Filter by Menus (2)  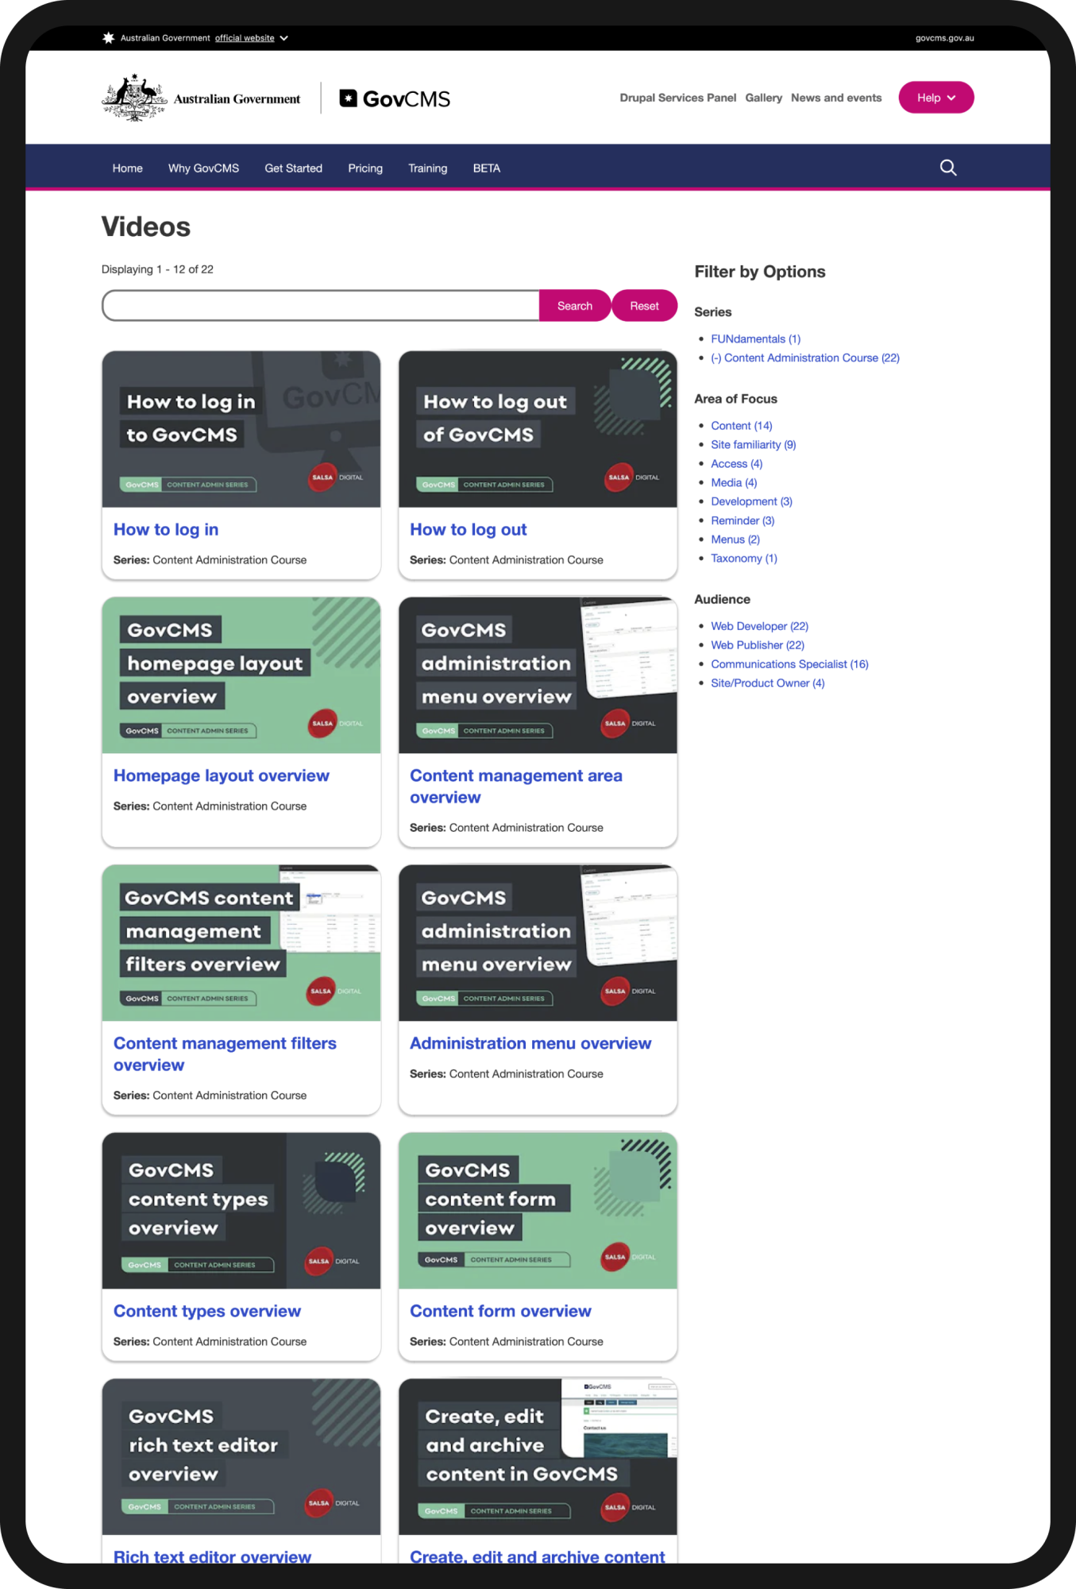click(x=735, y=539)
